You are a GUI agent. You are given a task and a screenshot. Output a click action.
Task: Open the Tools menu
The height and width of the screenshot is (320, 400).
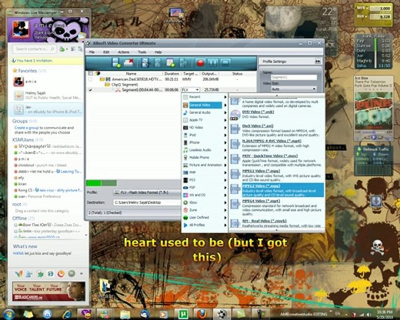click(x=142, y=52)
